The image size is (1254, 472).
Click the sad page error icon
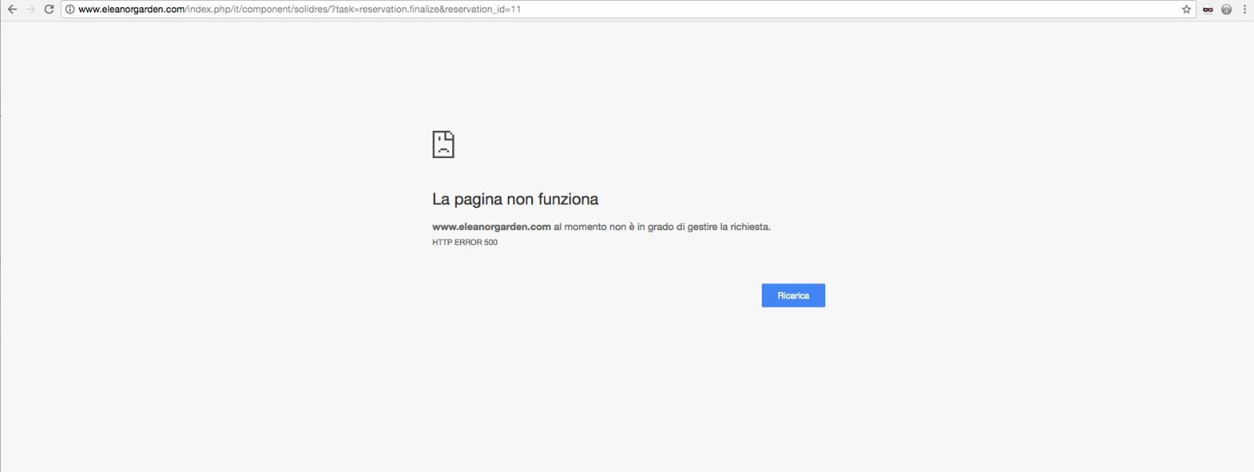click(443, 145)
